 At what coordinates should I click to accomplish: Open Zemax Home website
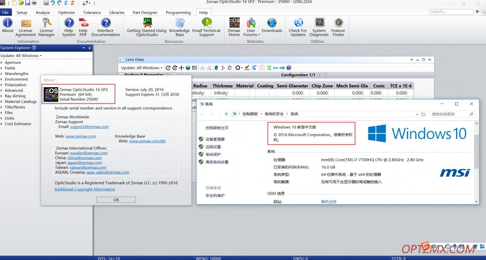tap(234, 27)
